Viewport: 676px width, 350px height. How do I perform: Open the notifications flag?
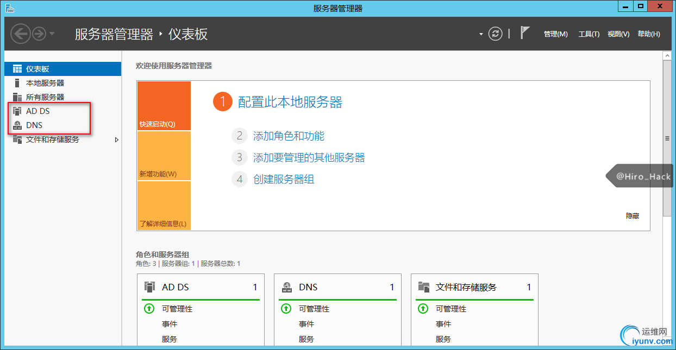(524, 33)
